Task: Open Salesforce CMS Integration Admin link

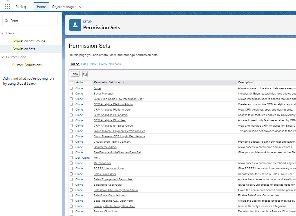Action: [116, 190]
